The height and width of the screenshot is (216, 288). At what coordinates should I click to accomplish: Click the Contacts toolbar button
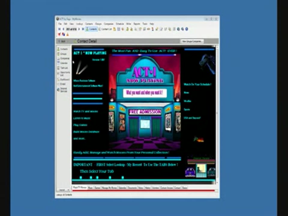(x=91, y=29)
